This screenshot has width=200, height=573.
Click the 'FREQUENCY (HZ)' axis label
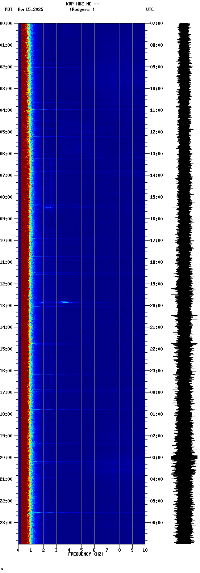pos(86,554)
